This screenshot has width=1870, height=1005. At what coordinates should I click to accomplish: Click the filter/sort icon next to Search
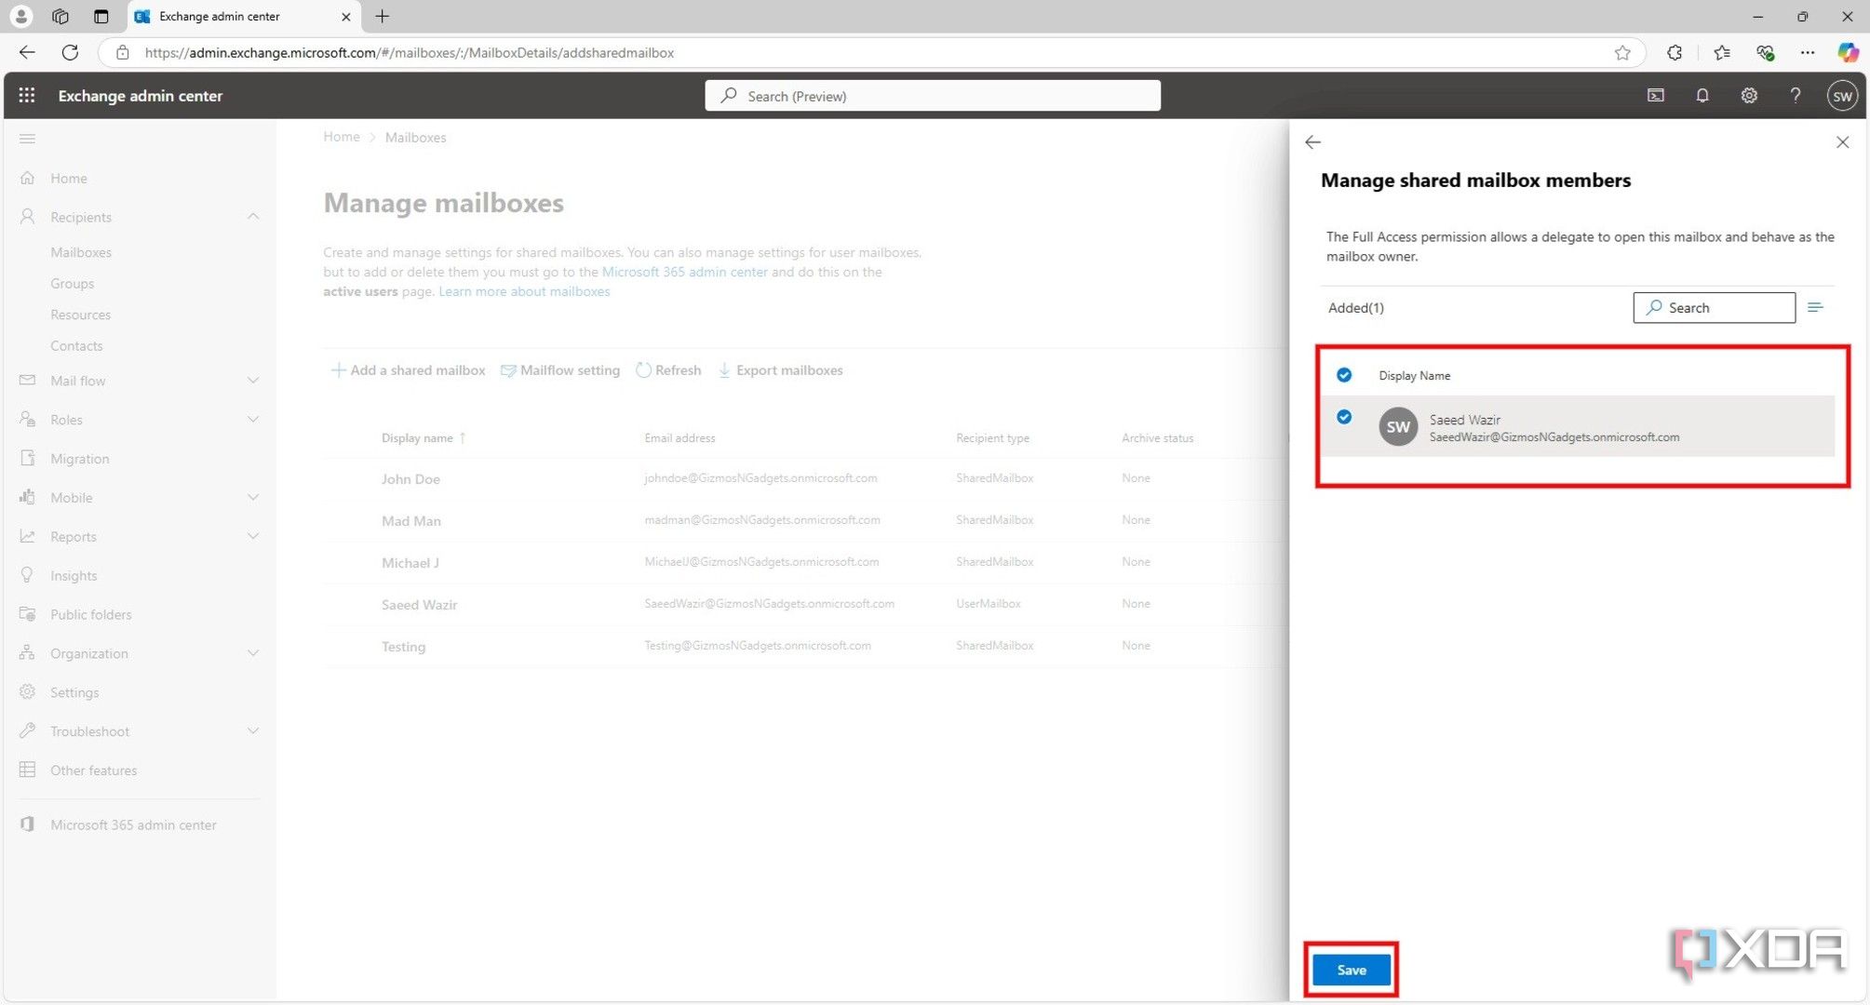tap(1815, 307)
